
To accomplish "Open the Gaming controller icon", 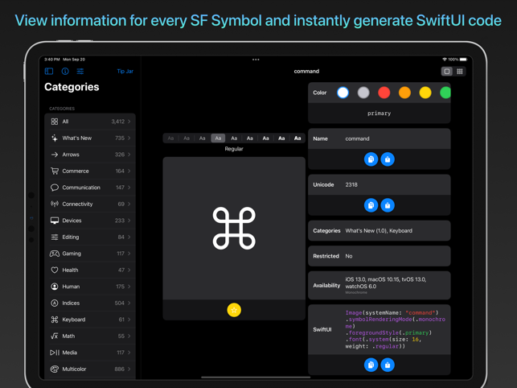I will 55,254.
